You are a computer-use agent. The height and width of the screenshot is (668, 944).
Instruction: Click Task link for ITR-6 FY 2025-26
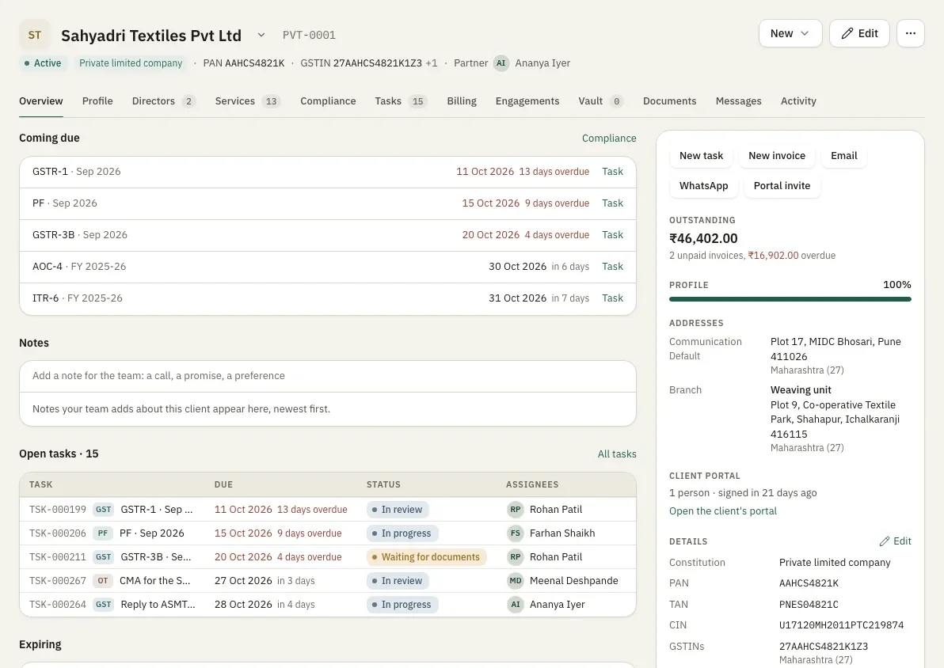(612, 298)
